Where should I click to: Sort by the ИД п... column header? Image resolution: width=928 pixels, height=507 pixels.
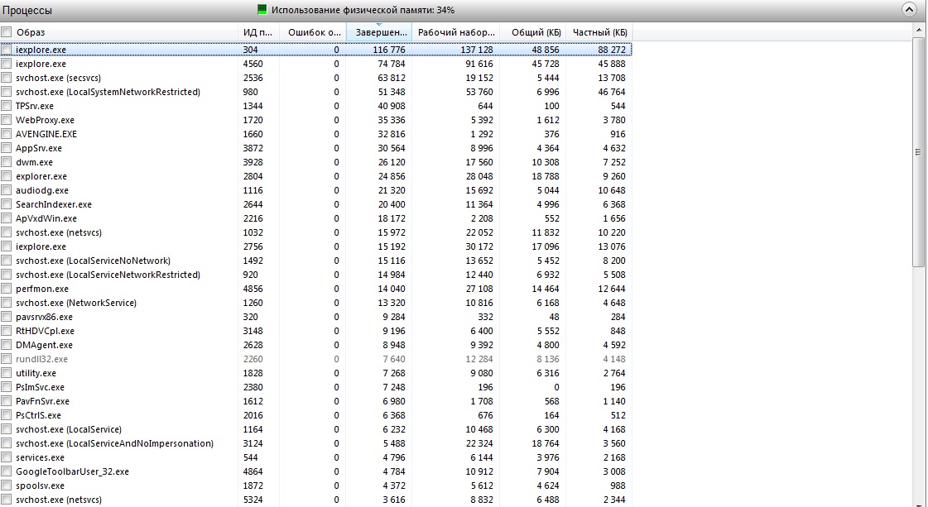[x=258, y=32]
